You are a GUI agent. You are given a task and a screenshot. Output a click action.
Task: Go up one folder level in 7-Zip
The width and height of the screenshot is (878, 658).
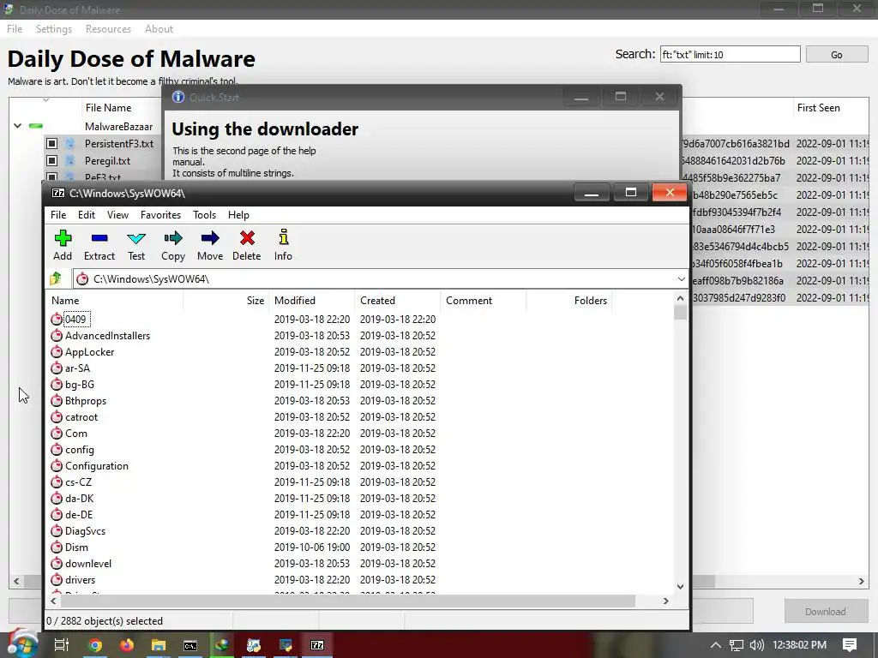[56, 278]
